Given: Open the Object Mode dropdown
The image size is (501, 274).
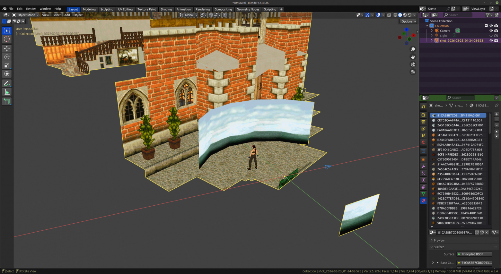Looking at the screenshot, I should [x=26, y=15].
